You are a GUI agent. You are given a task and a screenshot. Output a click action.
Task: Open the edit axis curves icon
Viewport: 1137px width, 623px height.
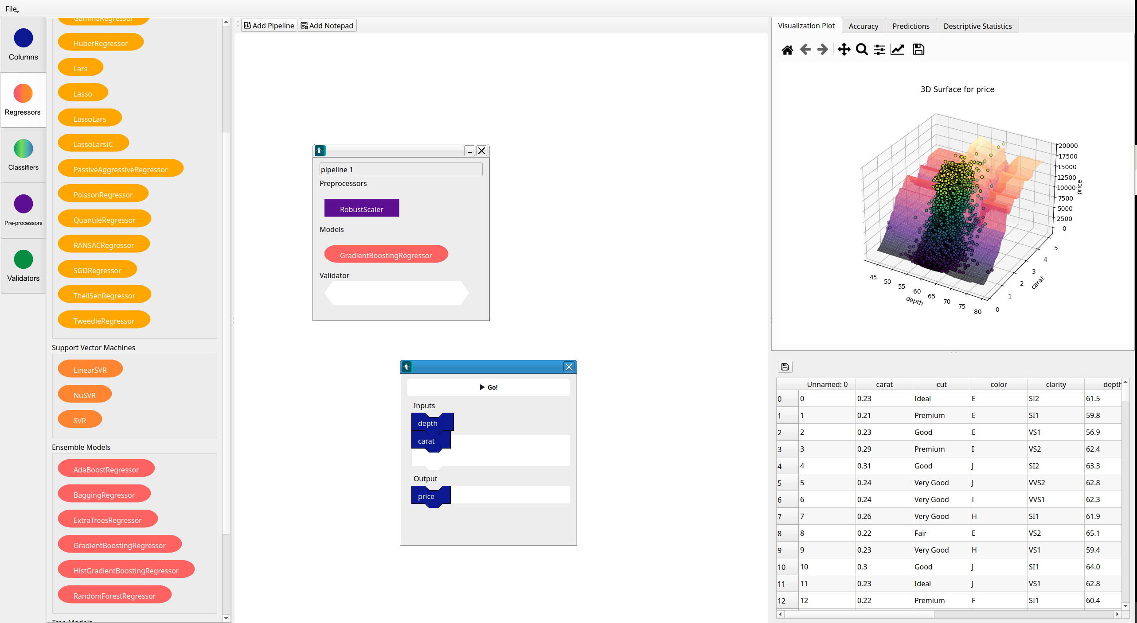click(897, 50)
